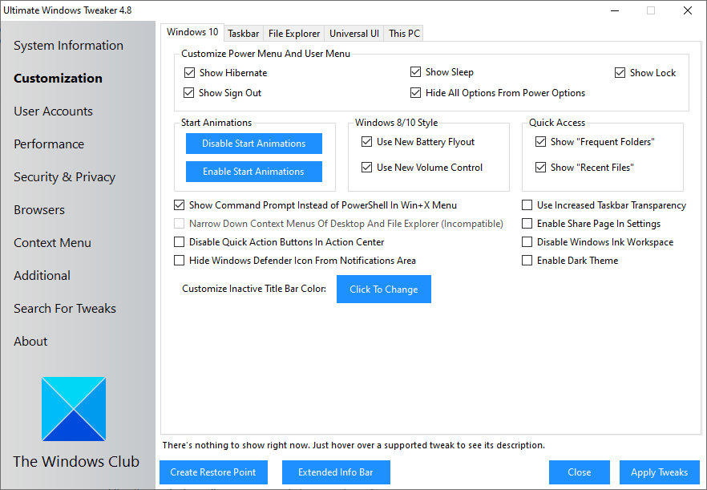Click Disable Start Animations

[x=253, y=144]
